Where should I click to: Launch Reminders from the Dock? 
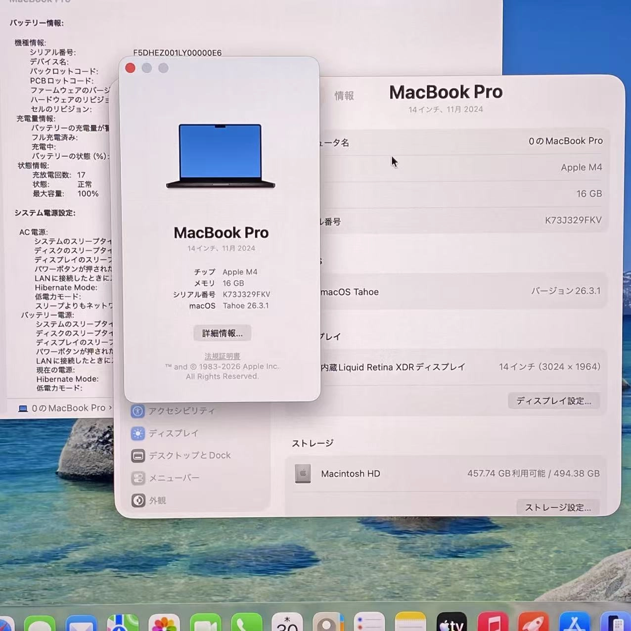pyautogui.click(x=369, y=623)
